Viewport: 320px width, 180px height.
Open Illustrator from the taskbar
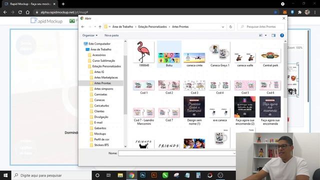[x=154, y=175]
